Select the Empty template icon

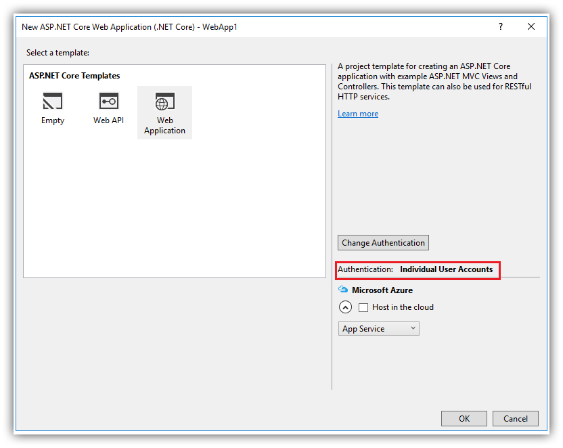(52, 102)
